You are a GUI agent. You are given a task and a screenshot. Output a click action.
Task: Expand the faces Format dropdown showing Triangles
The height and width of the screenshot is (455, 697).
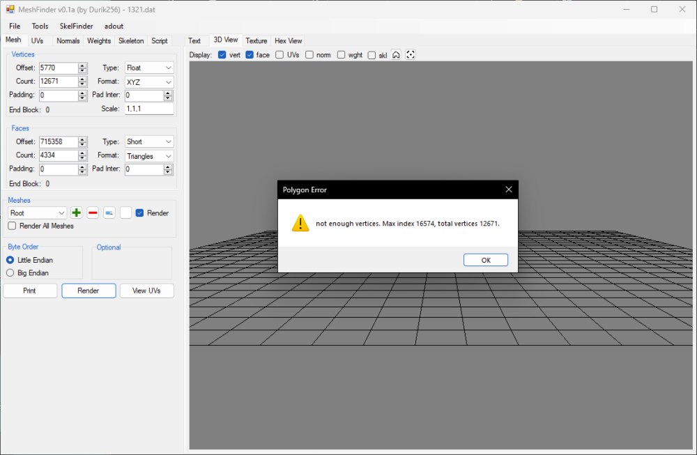[148, 156]
